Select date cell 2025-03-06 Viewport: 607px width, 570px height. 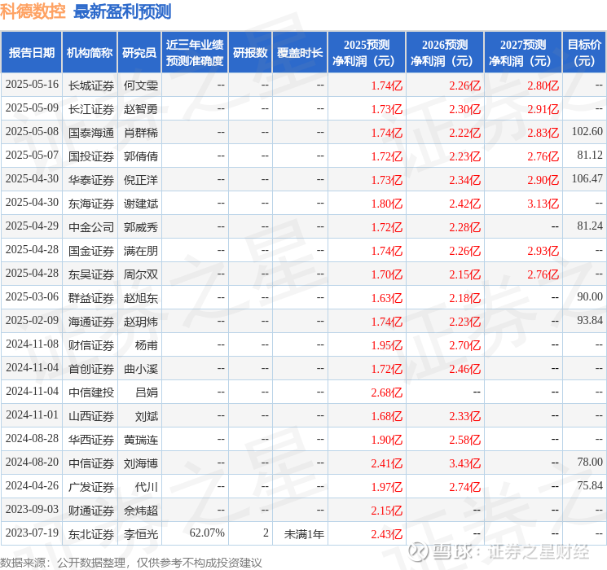32,296
